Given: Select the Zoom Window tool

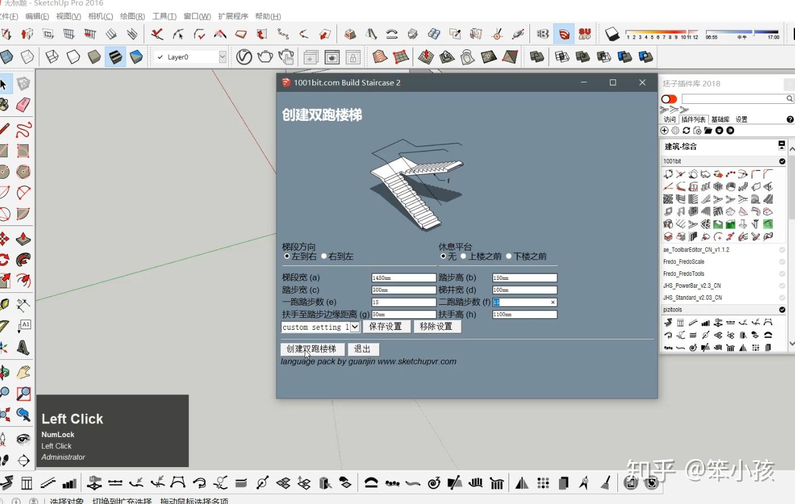Looking at the screenshot, I should [23, 393].
